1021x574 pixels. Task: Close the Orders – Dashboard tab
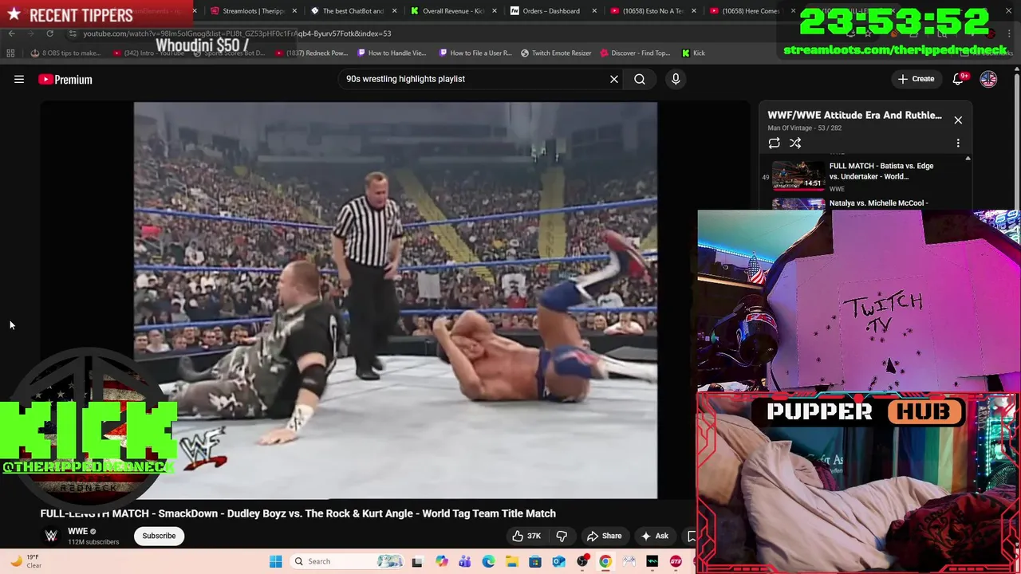pos(594,11)
